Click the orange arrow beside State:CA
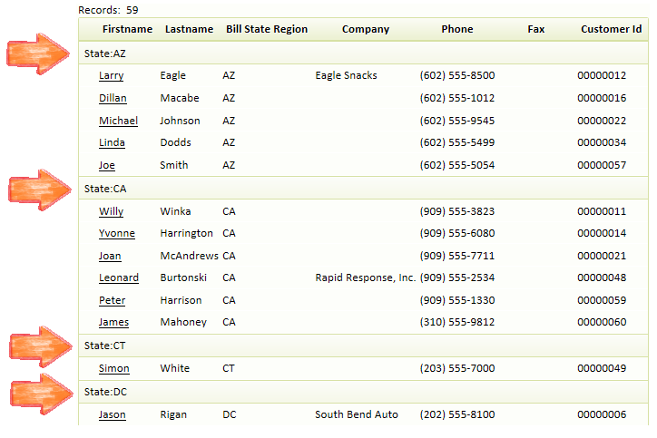Screen dimensions: 657x438 [x=40, y=190]
